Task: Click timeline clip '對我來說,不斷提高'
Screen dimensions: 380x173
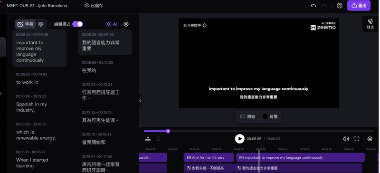Action: [x=209, y=168]
